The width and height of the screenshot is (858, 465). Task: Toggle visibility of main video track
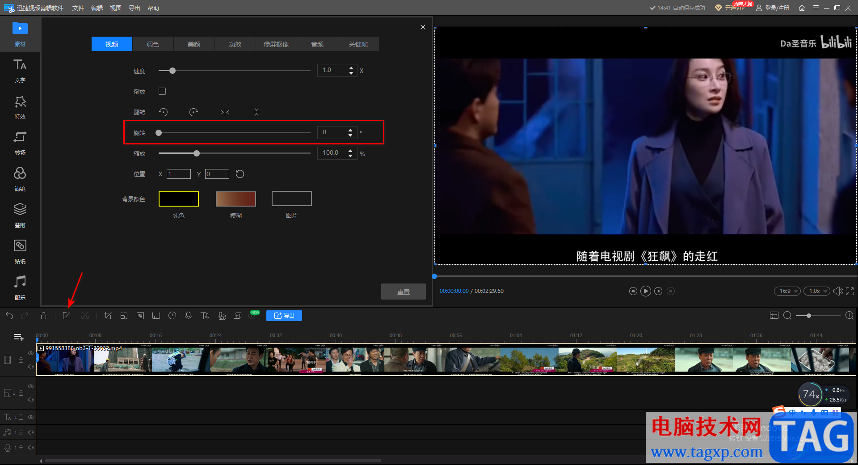[31, 353]
